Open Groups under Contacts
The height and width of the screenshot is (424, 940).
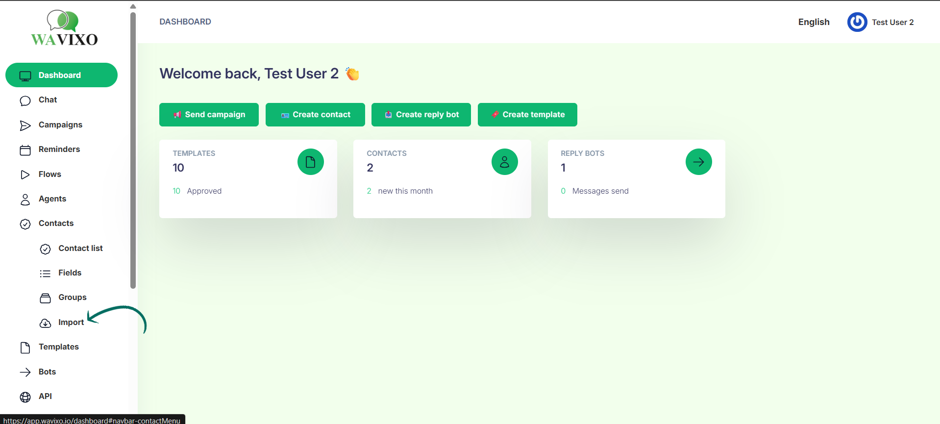coord(72,298)
